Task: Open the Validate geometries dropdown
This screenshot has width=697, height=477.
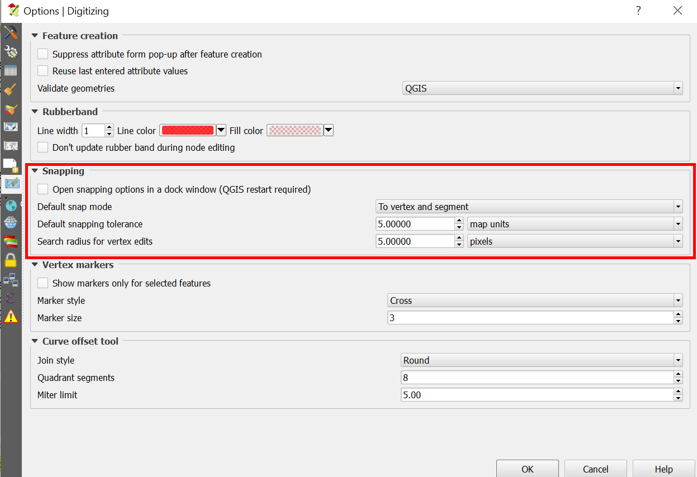Action: [542, 88]
